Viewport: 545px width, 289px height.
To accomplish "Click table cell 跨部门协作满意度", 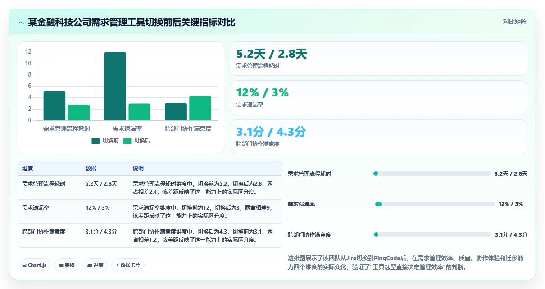I will (x=44, y=232).
